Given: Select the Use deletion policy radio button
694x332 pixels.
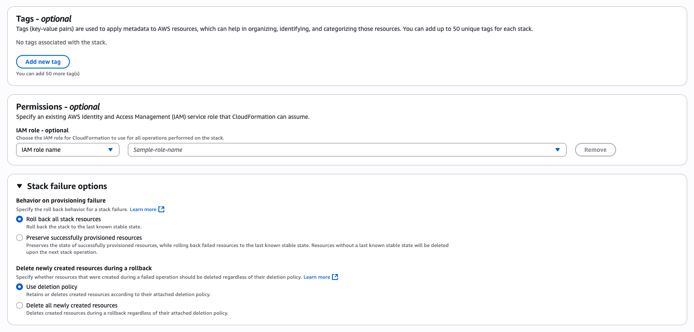Looking at the screenshot, I should (x=19, y=287).
